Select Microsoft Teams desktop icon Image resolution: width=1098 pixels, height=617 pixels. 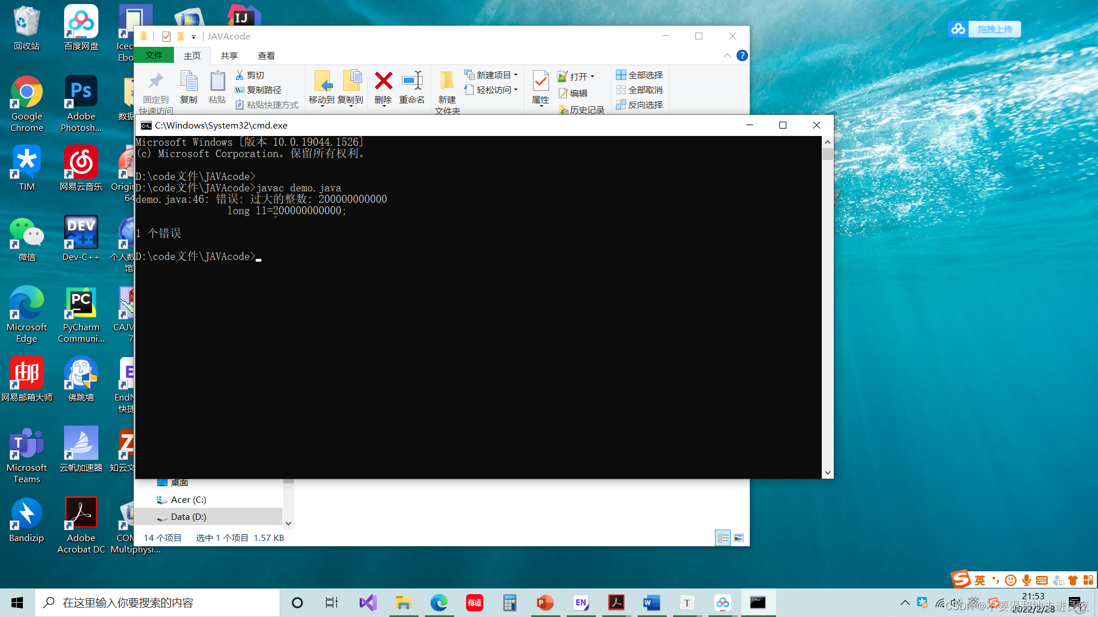(27, 455)
